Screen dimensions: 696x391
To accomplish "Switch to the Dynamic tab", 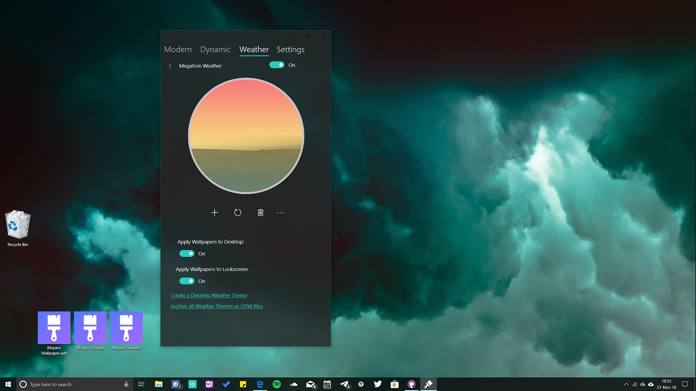I will 215,50.
